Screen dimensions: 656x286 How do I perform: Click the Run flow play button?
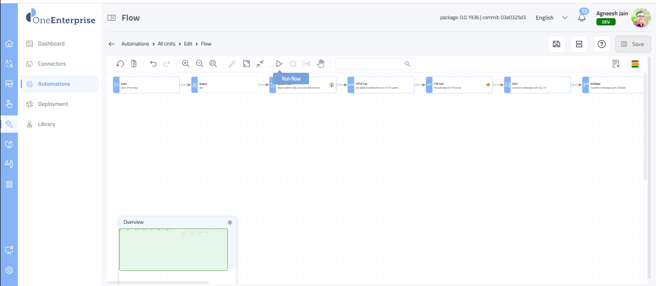point(279,64)
